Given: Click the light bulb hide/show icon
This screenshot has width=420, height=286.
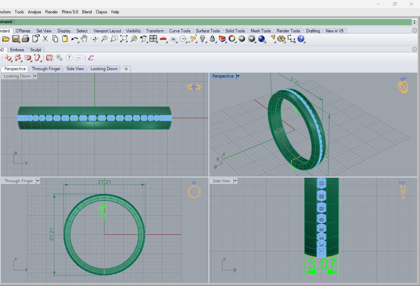Looking at the screenshot, I should 203,39.
